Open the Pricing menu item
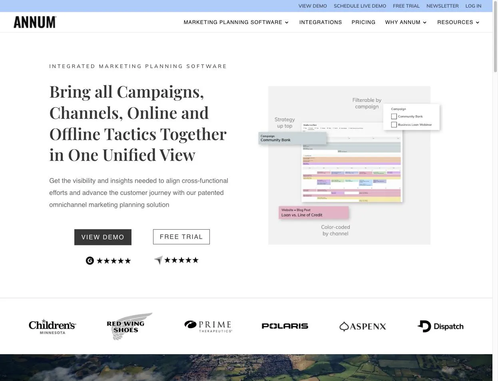 tap(363, 22)
